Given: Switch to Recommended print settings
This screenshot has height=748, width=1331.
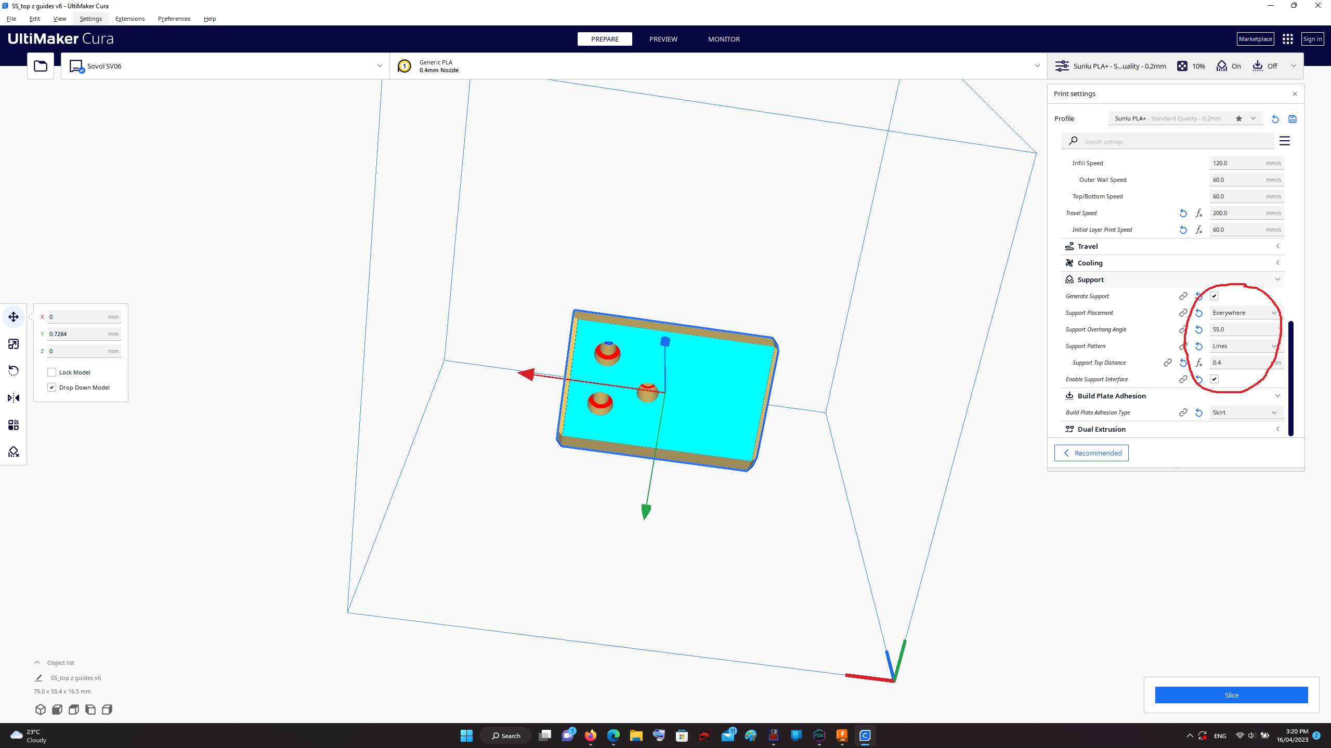Looking at the screenshot, I should point(1091,452).
